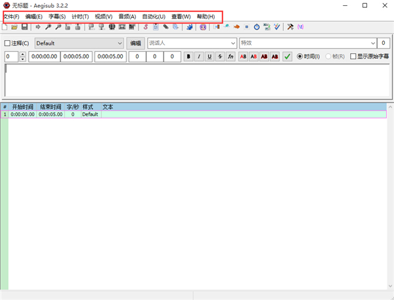
Task: Click the green checkmark commit button
Action: (x=288, y=57)
